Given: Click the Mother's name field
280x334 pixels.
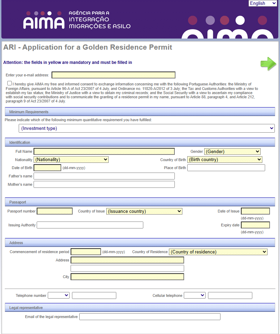Looking at the screenshot, I should click(104, 184).
